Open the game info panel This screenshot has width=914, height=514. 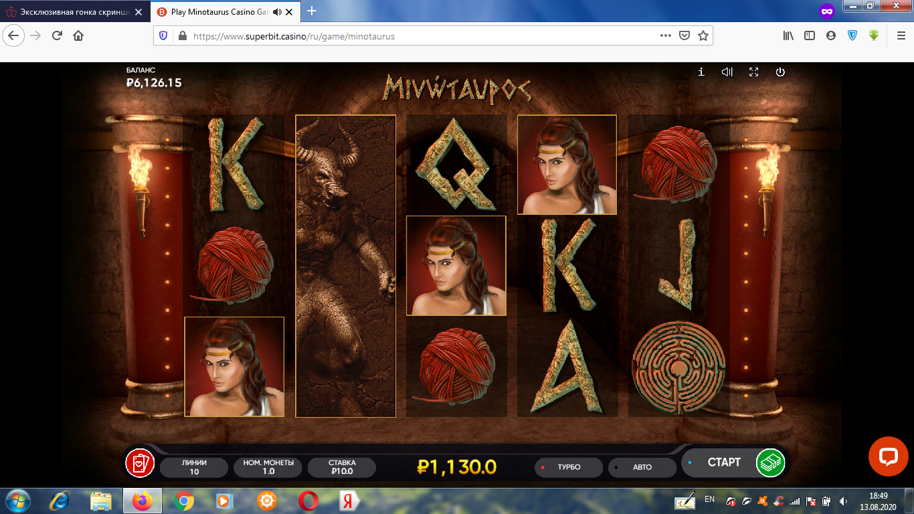(x=701, y=72)
